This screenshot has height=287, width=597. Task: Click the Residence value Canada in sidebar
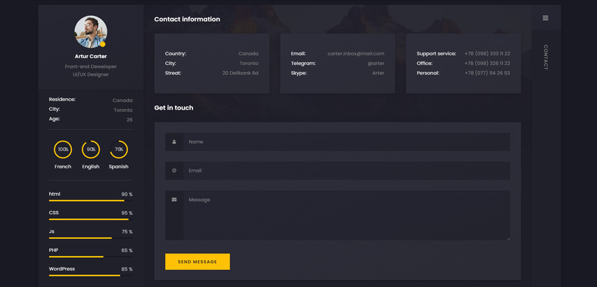click(122, 101)
